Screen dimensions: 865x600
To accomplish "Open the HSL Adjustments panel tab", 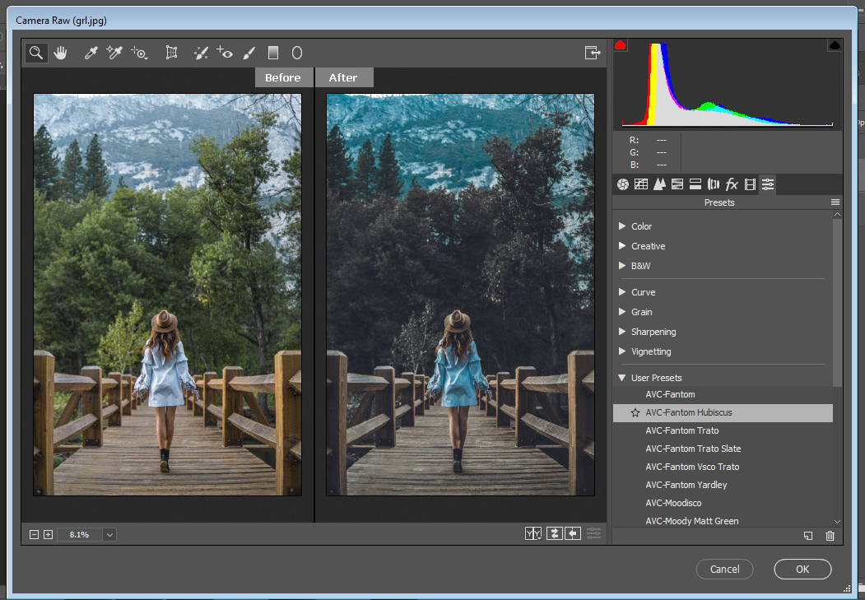I will click(677, 184).
